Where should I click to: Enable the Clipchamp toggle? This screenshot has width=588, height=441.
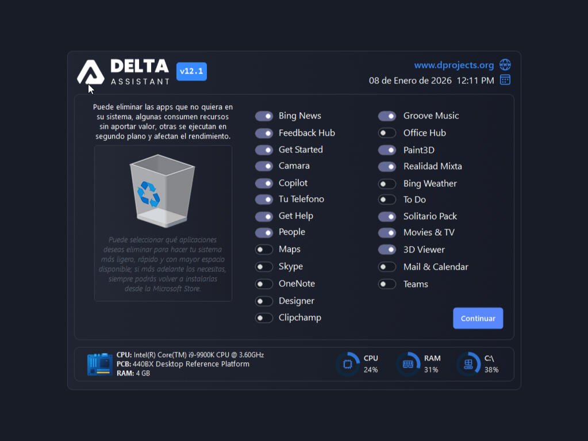[x=264, y=318]
